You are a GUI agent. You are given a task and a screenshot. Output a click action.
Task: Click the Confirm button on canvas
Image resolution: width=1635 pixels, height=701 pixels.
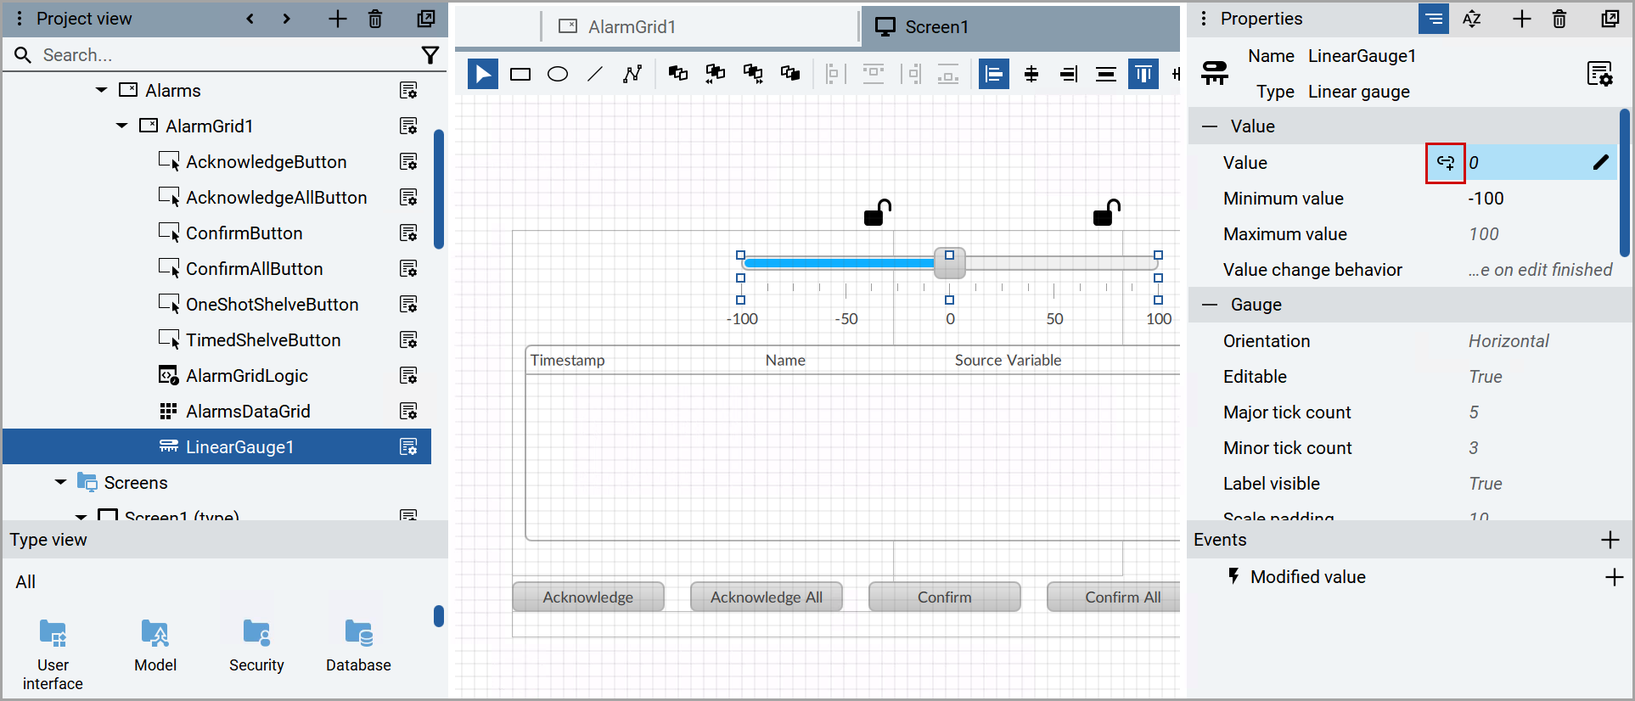click(x=945, y=597)
